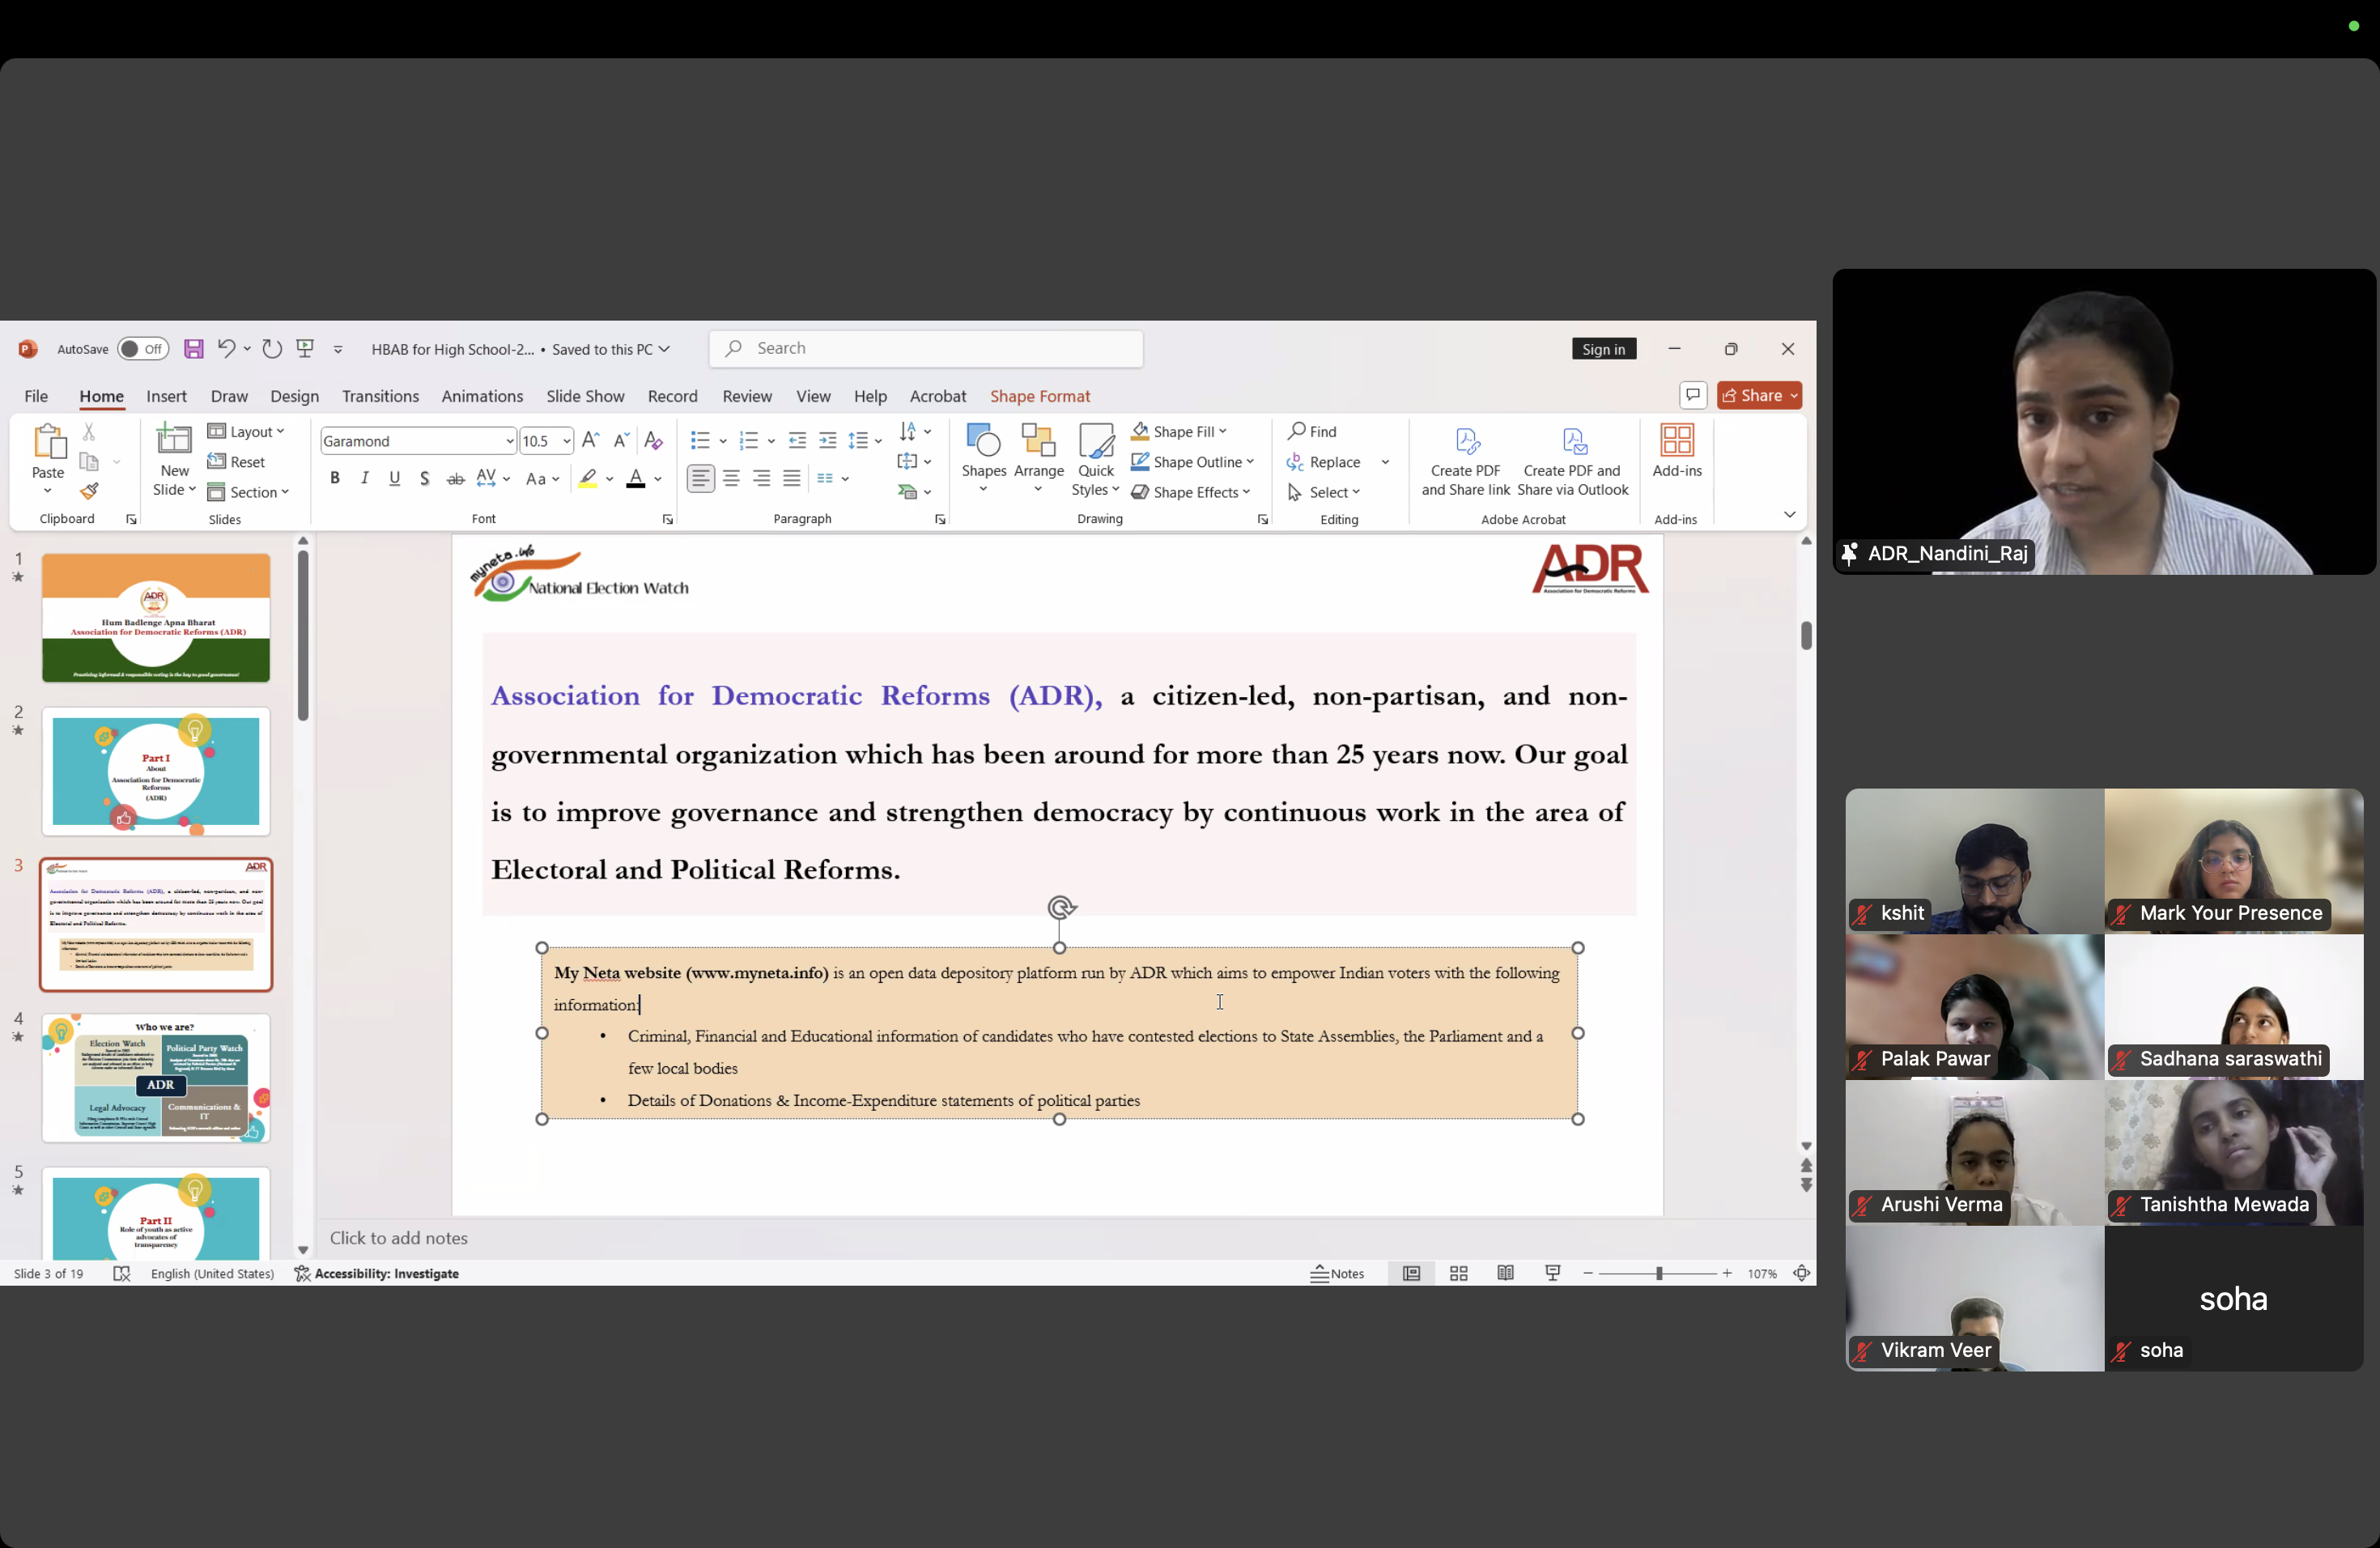
Task: Start Slide Show from status bar
Action: 1552,1273
